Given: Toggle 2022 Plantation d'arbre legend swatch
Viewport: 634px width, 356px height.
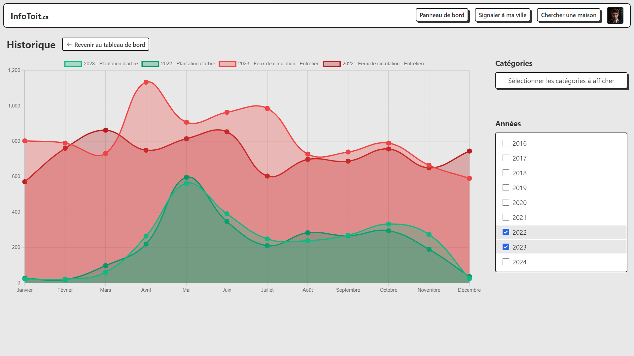Looking at the screenshot, I should pyautogui.click(x=150, y=64).
